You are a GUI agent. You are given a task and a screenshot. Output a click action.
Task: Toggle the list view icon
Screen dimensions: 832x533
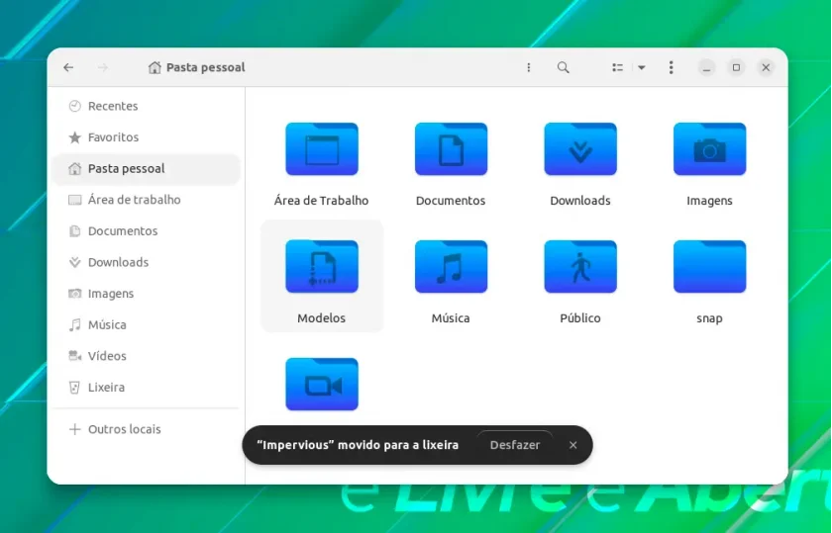point(617,67)
